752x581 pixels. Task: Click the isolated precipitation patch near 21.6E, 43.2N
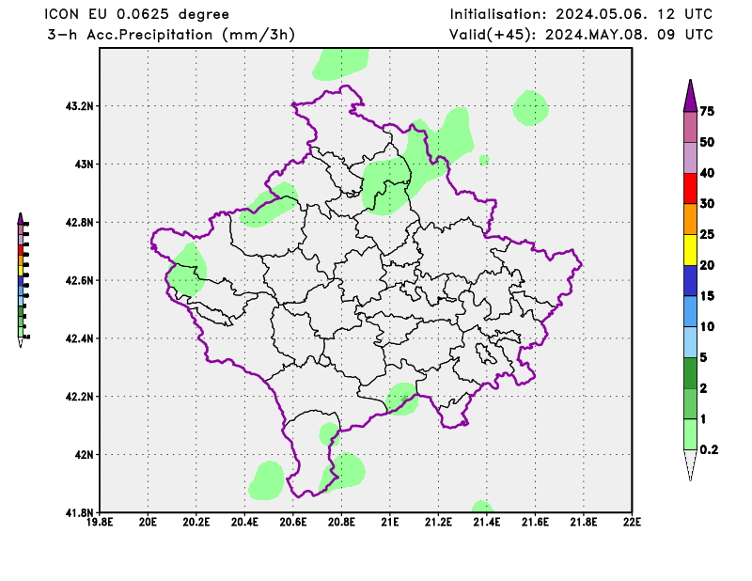[x=530, y=108]
